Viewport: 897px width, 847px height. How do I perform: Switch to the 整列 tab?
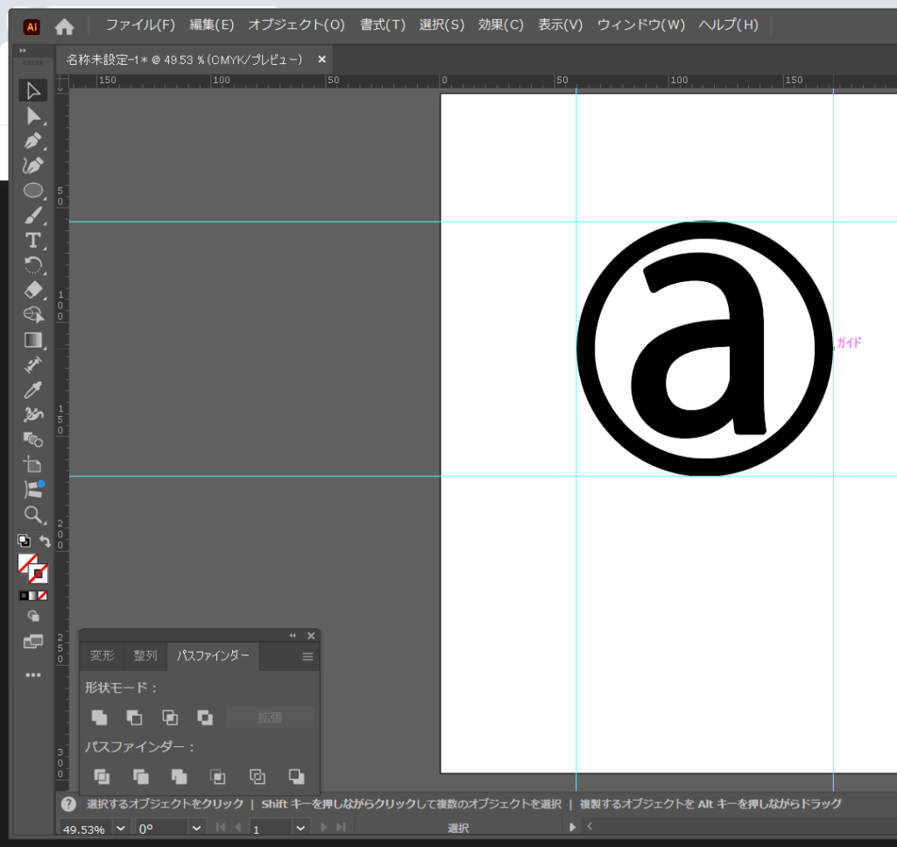pos(145,656)
